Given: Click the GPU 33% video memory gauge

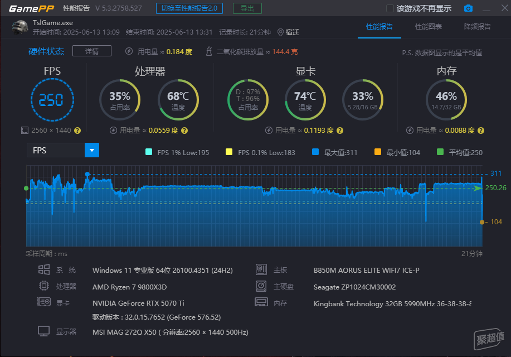Looking at the screenshot, I should tap(363, 100).
